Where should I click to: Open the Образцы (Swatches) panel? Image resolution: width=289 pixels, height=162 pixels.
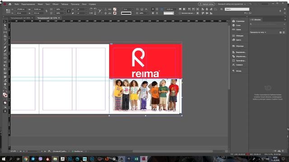click(x=238, y=46)
